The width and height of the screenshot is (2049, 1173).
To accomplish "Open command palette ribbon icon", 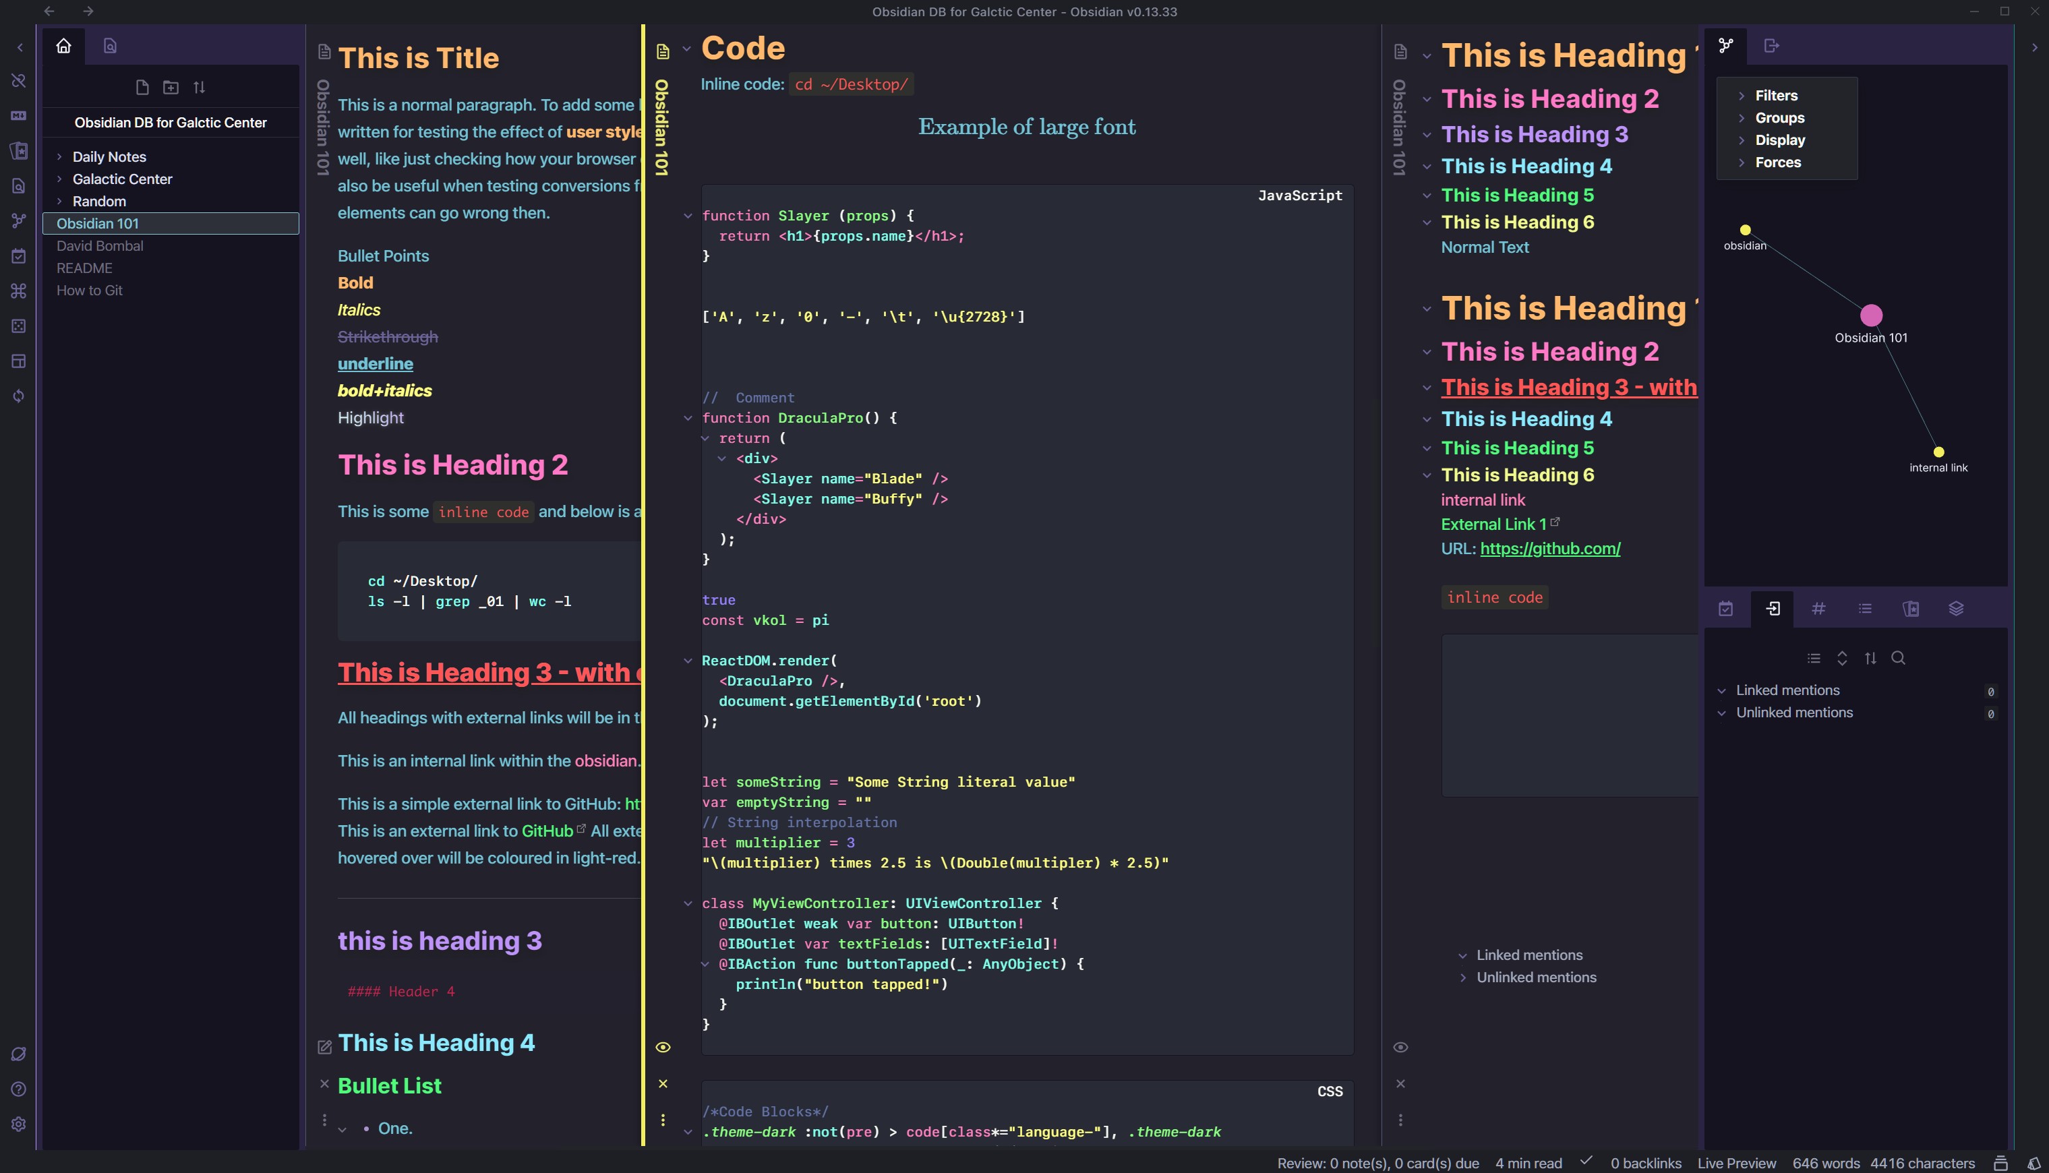I will point(18,291).
